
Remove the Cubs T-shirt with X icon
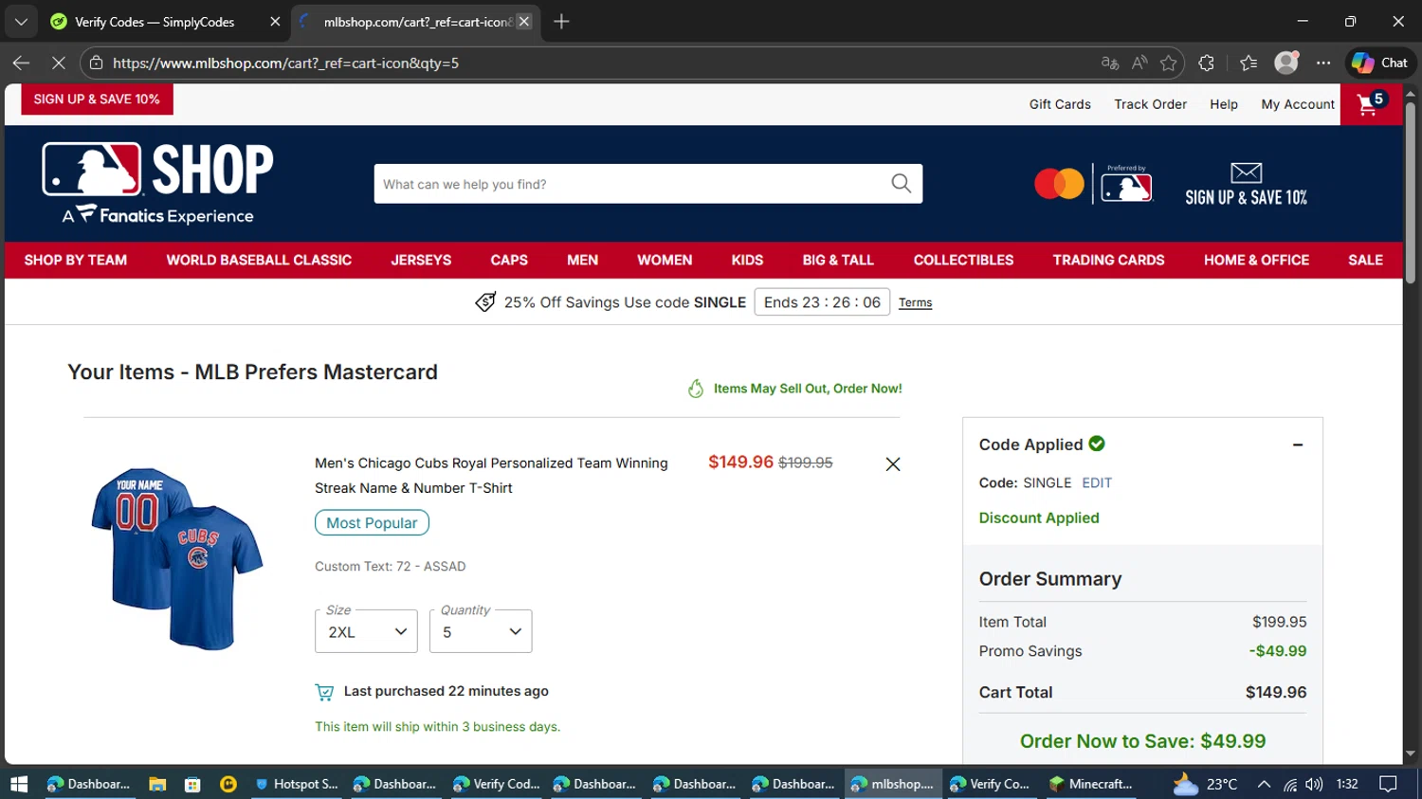pos(892,464)
